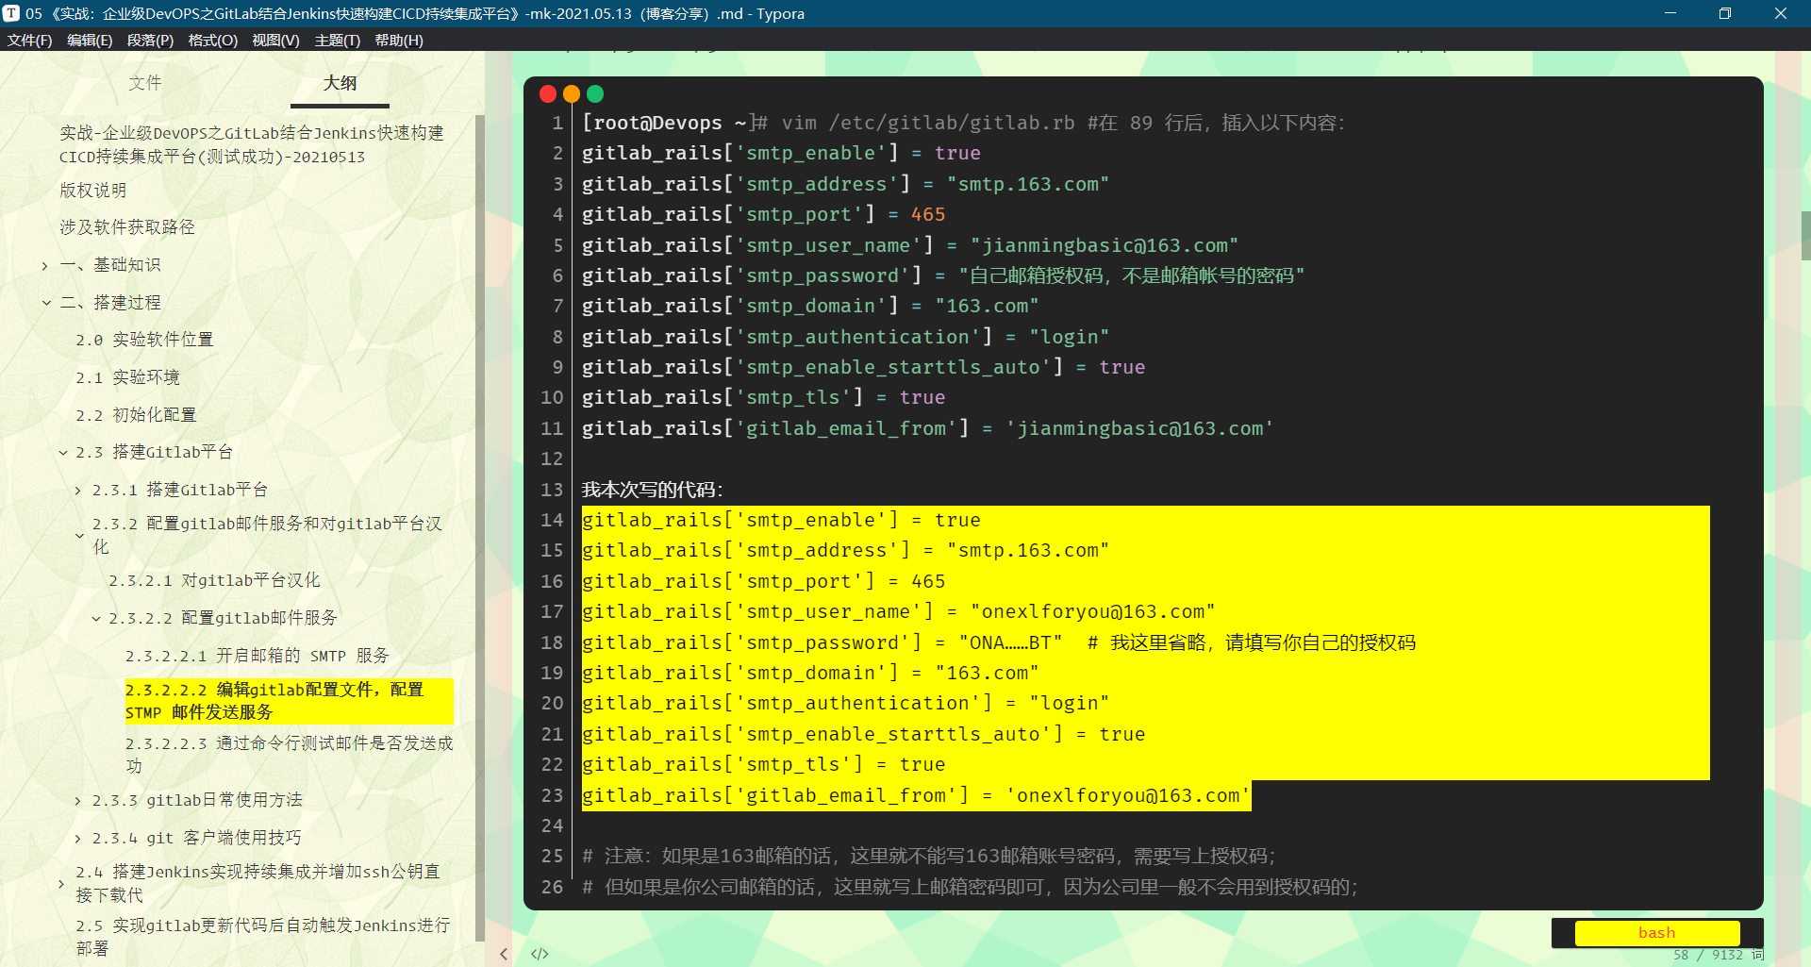Collapse the 二、搭建过程 outline section
This screenshot has width=1811, height=967.
(x=45, y=303)
